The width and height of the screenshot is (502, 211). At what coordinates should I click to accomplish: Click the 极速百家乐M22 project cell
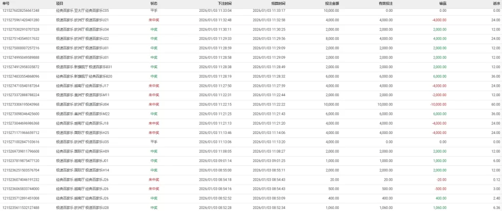[82, 114]
